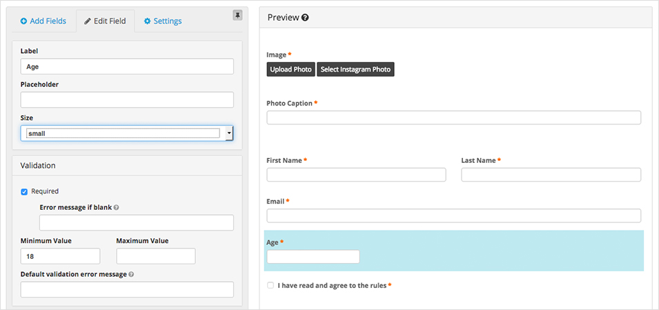Screen dimensions: 659x310
Task: Click the Preview panel title
Action: (284, 18)
